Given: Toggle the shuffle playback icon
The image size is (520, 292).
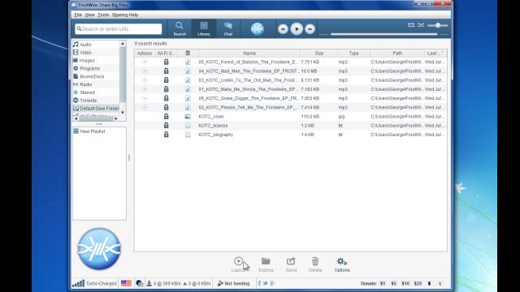Looking at the screenshot, I should click(x=421, y=25).
